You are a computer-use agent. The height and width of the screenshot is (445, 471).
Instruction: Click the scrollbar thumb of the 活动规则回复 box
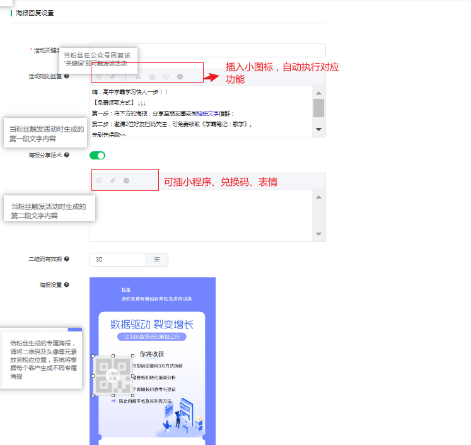click(x=318, y=108)
